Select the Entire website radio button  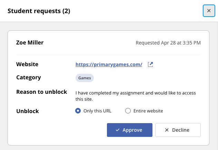click(128, 111)
